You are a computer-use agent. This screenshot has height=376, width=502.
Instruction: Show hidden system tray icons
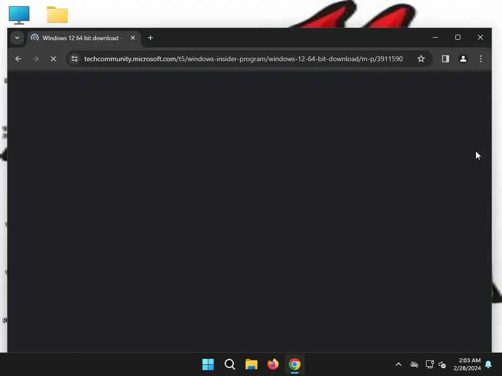pos(398,364)
